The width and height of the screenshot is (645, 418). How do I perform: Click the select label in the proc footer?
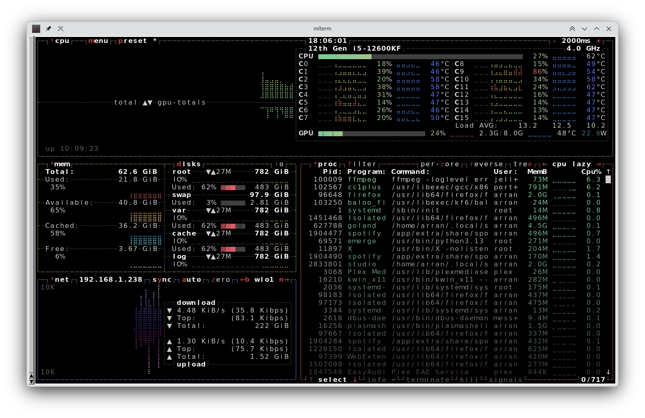[333, 380]
